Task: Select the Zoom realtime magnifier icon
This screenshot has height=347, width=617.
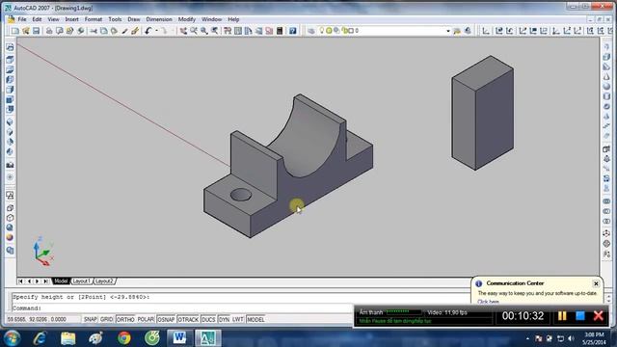Action: [194, 31]
